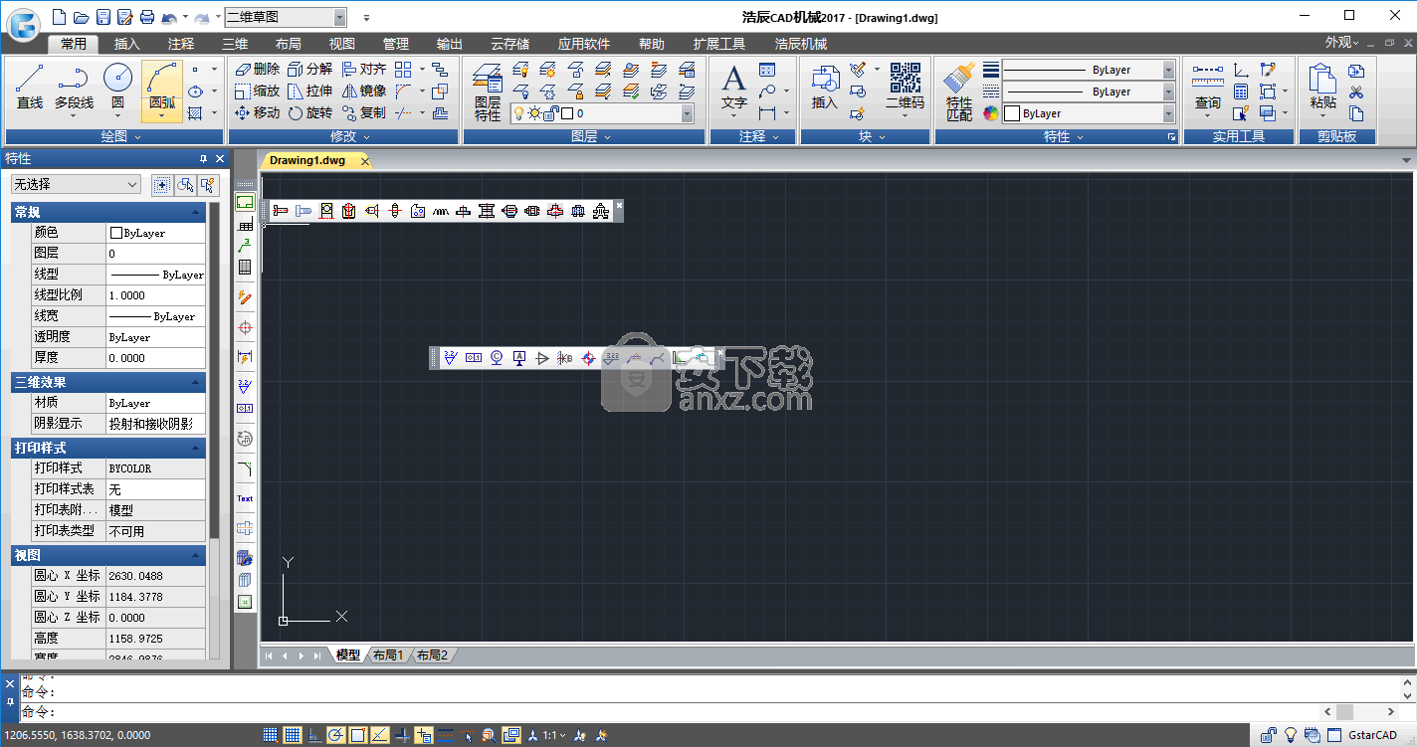Click the Cut scissors icon in clipboard
Image resolution: width=1417 pixels, height=747 pixels.
point(1356,92)
